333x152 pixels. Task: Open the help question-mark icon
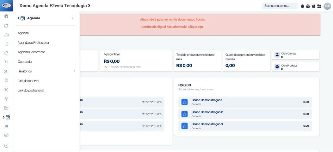pyautogui.click(x=6, y=146)
